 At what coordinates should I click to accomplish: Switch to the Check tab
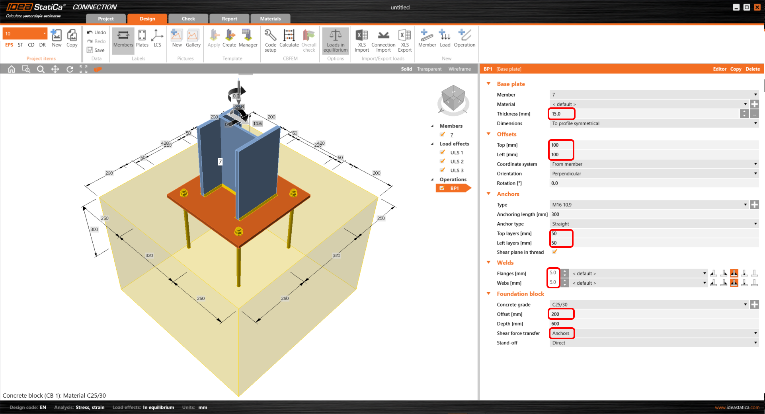[x=188, y=19]
